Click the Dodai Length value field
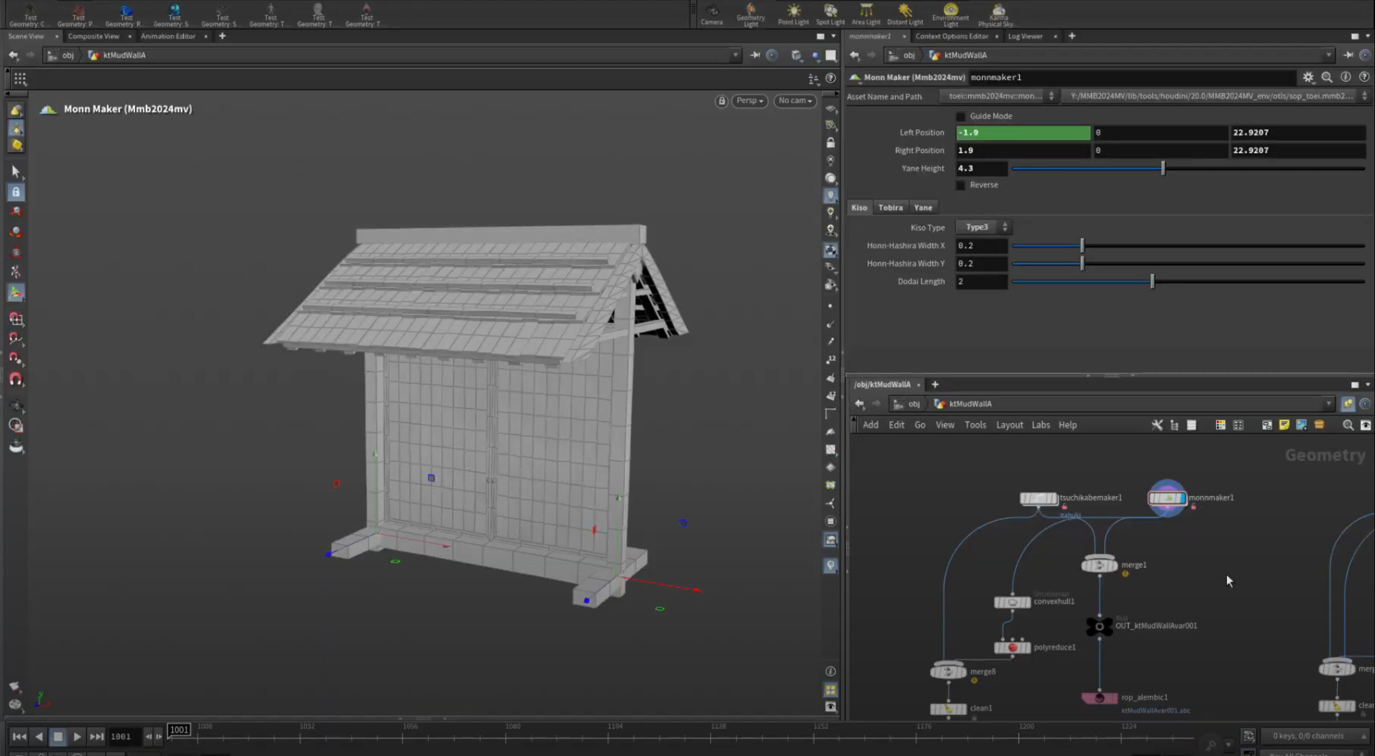The width and height of the screenshot is (1375, 756). tap(981, 282)
